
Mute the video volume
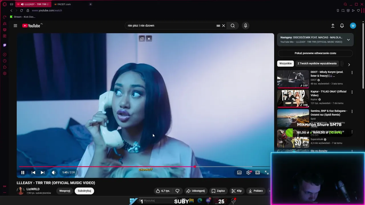point(54,172)
